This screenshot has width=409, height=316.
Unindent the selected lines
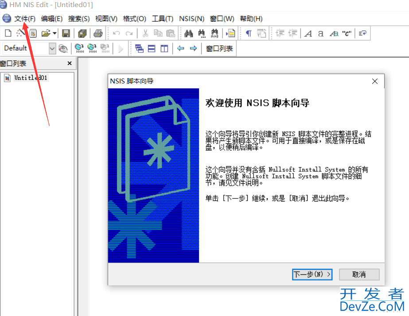[x=292, y=33]
